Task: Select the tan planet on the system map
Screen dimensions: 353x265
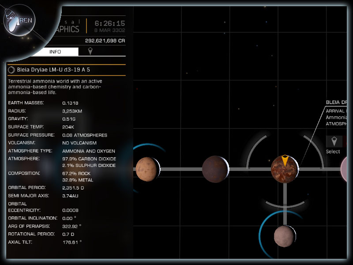Action: click(x=148, y=169)
